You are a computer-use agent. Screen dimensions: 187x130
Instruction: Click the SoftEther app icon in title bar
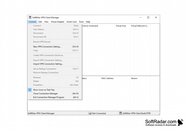click(x=30, y=17)
